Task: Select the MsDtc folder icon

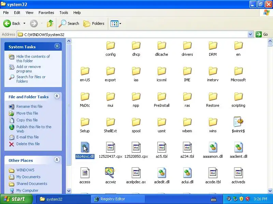Action: pyautogui.click(x=85, y=97)
